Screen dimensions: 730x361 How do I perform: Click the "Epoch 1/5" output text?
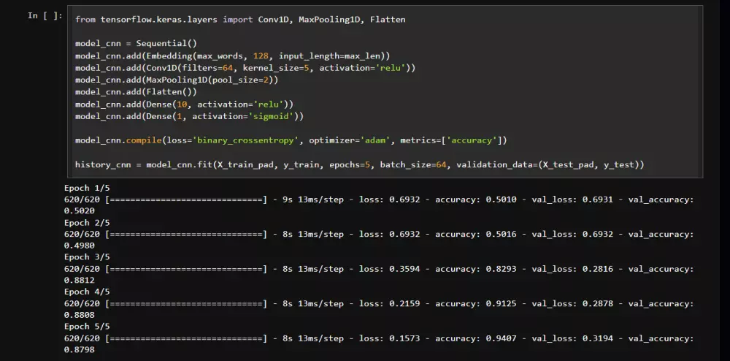[87, 188]
